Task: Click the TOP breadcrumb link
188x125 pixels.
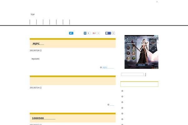Action: click(x=33, y=14)
